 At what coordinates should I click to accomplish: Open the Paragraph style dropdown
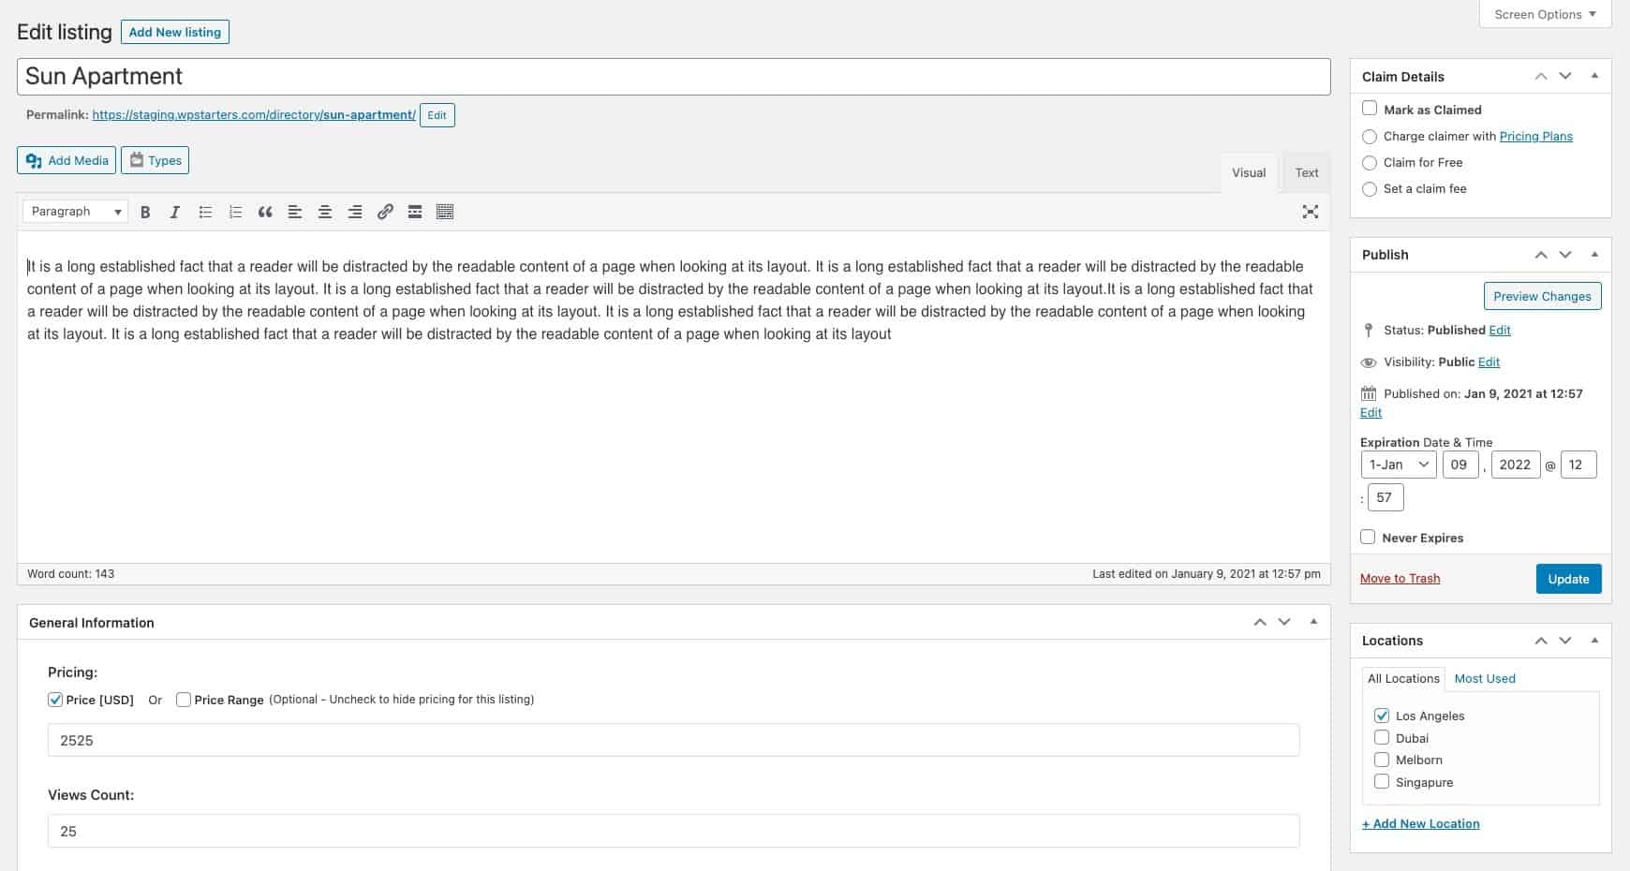point(74,211)
